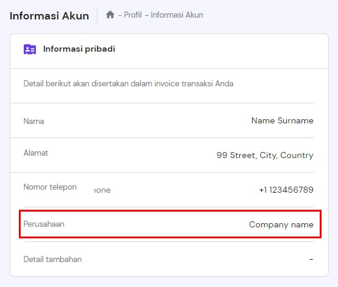Select the Detail tambahan label
Screen dimensions: 338x287
pos(52,259)
